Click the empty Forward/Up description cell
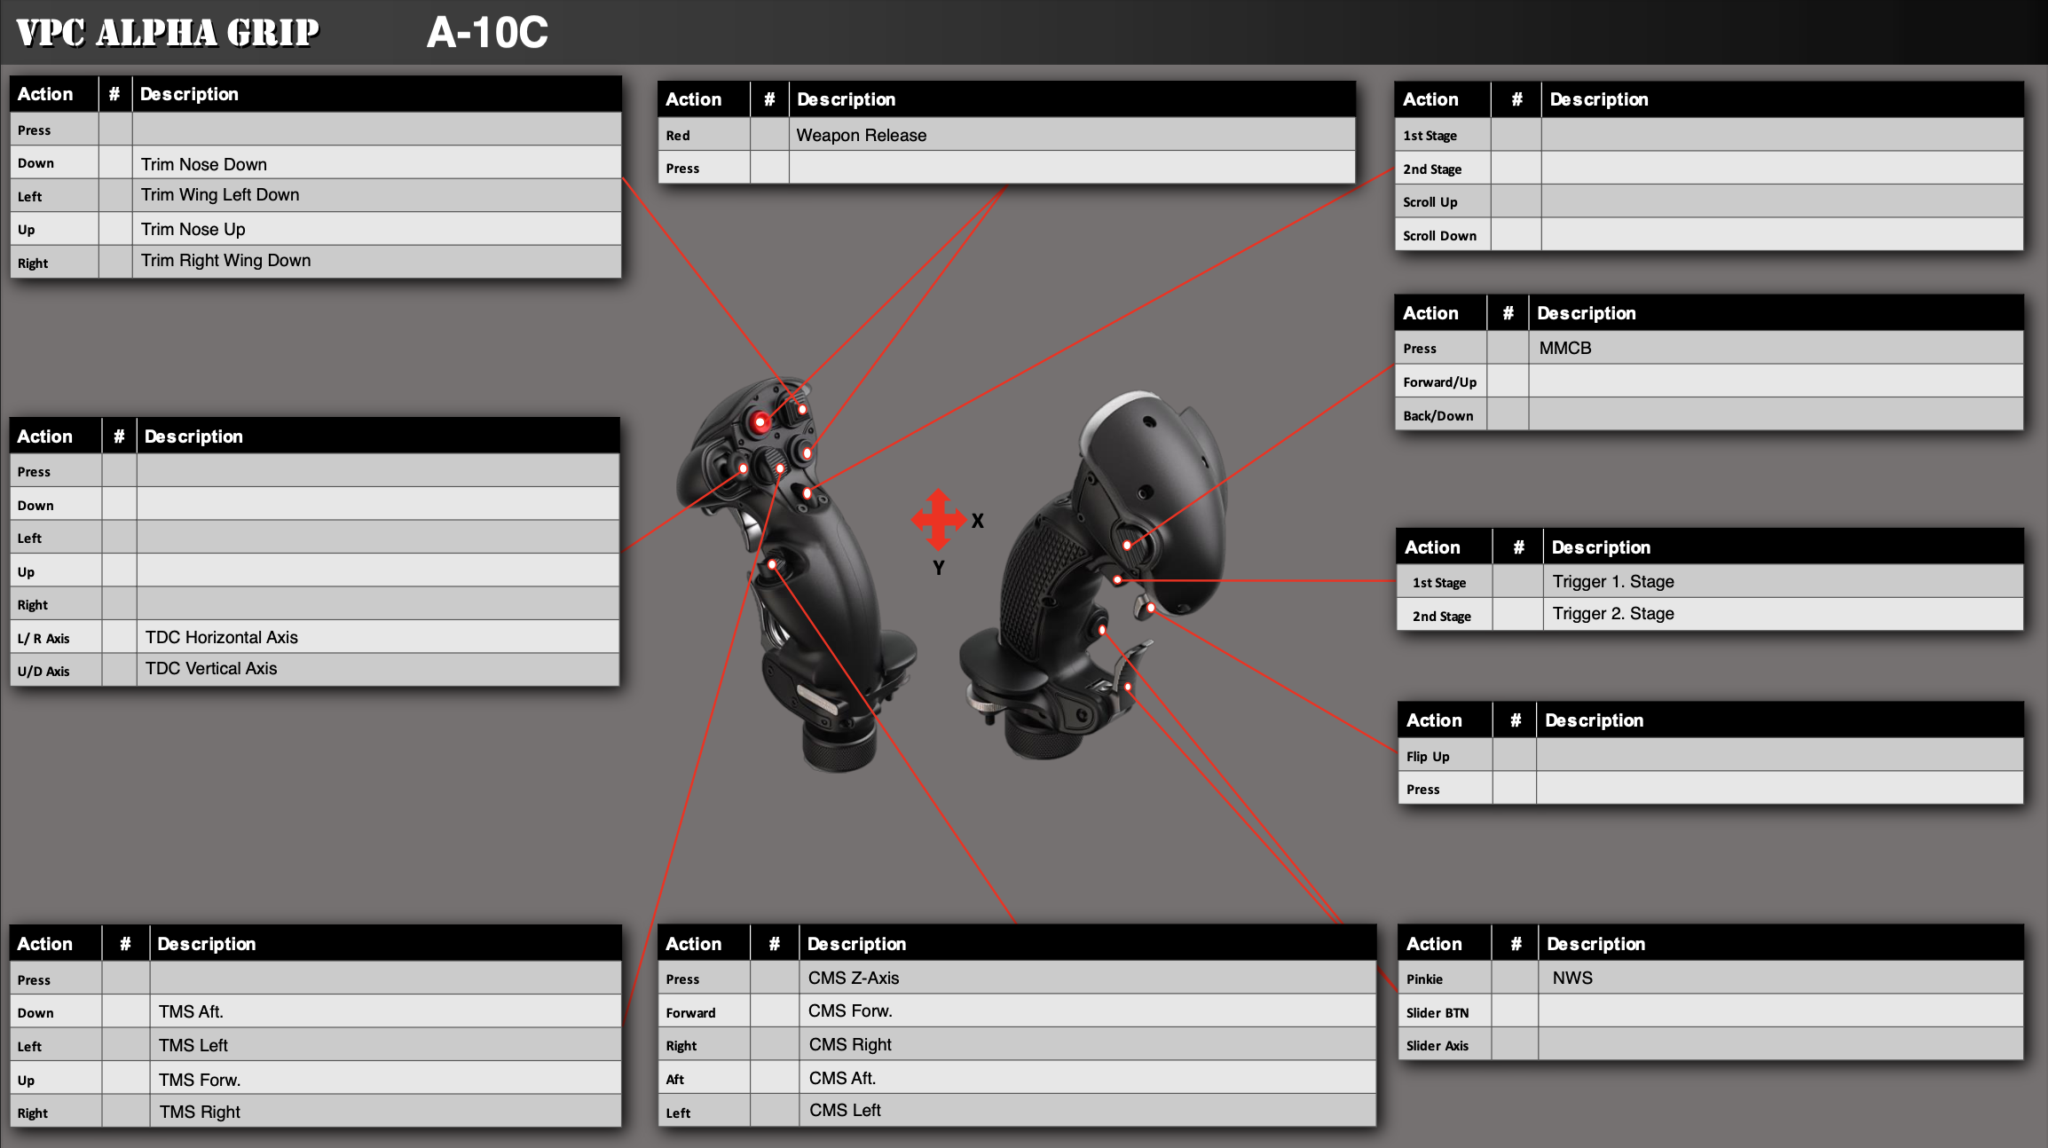The image size is (2048, 1148). [x=1775, y=381]
